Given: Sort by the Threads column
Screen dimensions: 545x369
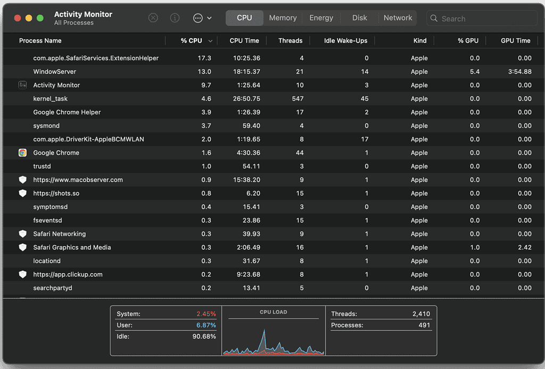Looking at the screenshot, I should (290, 40).
